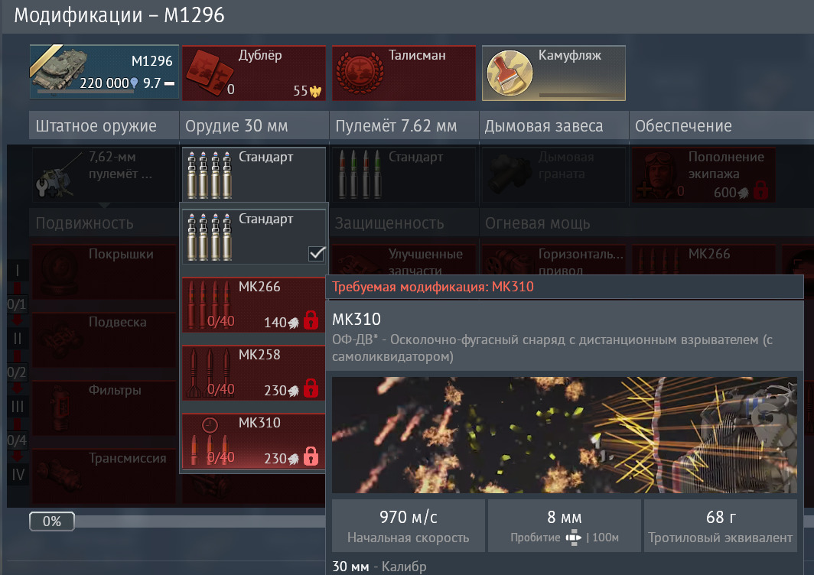Screen dimensions: 814x575
Task: Click the red lock on МК266
Action: tap(310, 321)
